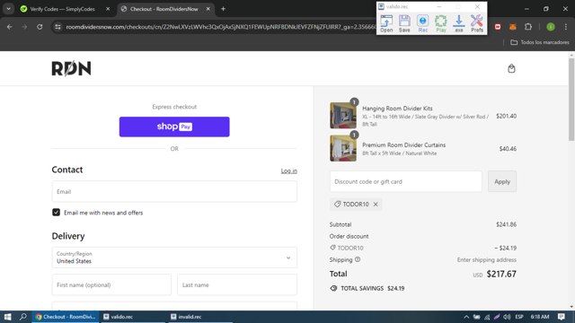Click the RDN store logo
Screen dimensions: 575x323
[x=71, y=68]
